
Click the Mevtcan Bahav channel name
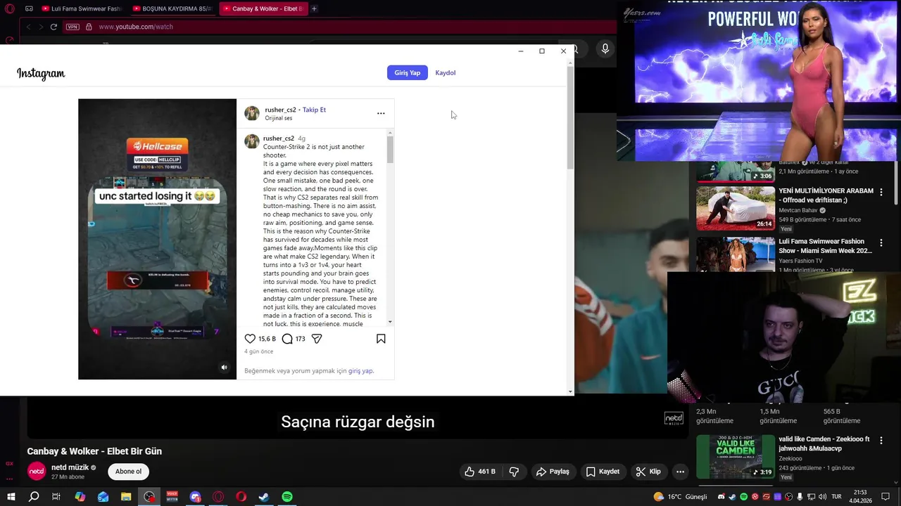tap(798, 210)
